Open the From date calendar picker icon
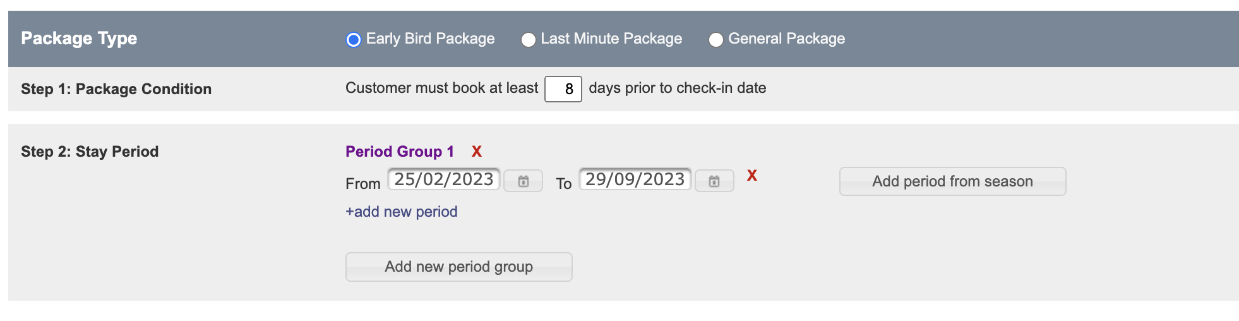The width and height of the screenshot is (1239, 321). point(524,181)
